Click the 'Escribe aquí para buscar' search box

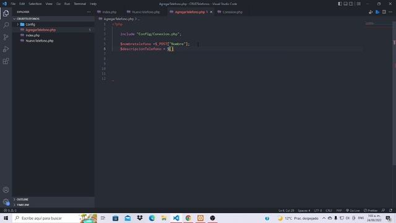point(55,218)
